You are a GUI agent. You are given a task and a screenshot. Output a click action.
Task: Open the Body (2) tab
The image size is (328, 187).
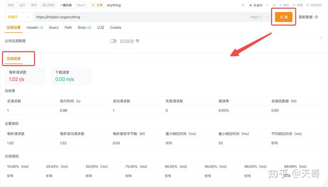click(85, 28)
